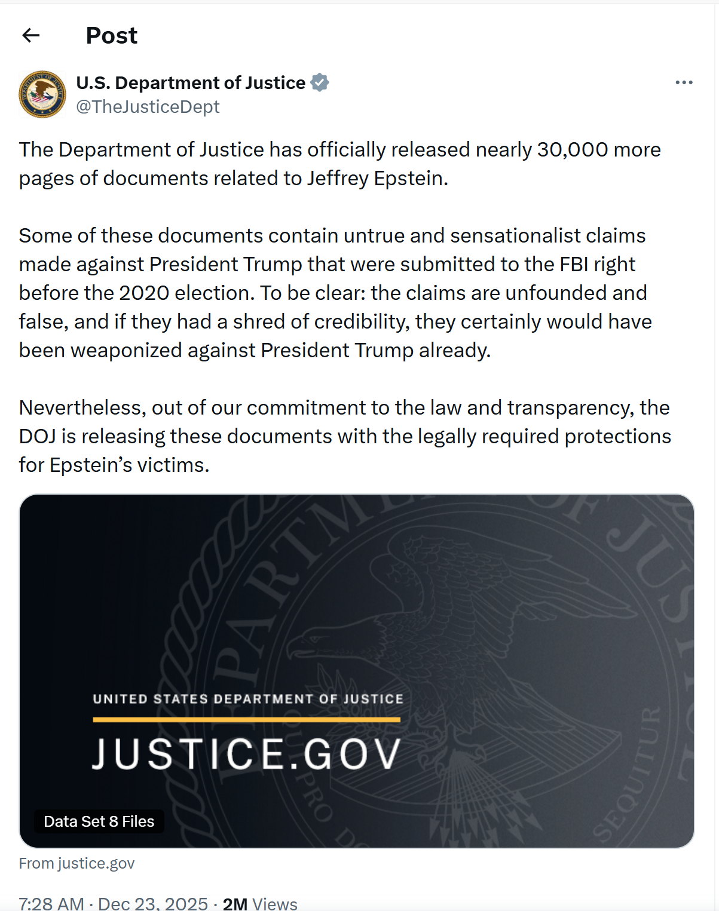Click the blue verified badge icon
719x911 pixels.
tap(320, 82)
